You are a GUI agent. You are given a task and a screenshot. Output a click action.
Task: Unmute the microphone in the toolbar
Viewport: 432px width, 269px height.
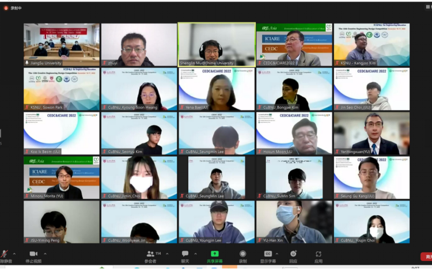pos(4,254)
